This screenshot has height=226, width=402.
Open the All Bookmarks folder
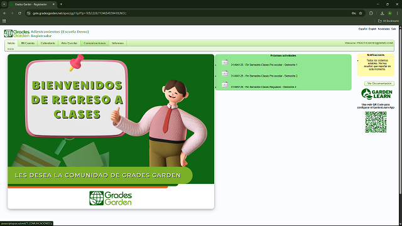tap(388, 21)
